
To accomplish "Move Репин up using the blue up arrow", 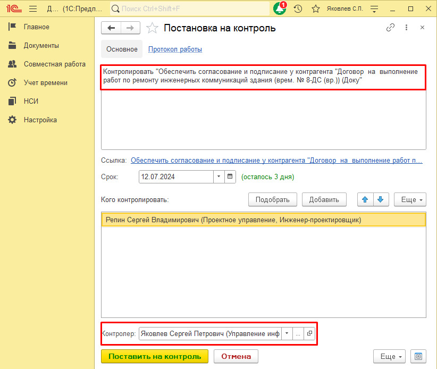I will (x=364, y=199).
